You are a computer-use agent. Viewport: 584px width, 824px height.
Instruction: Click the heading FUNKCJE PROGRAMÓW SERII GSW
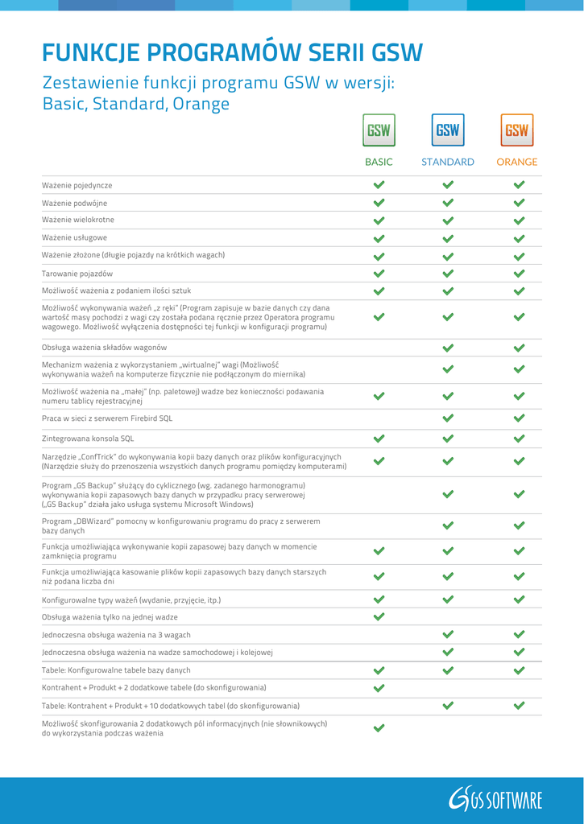(x=232, y=53)
